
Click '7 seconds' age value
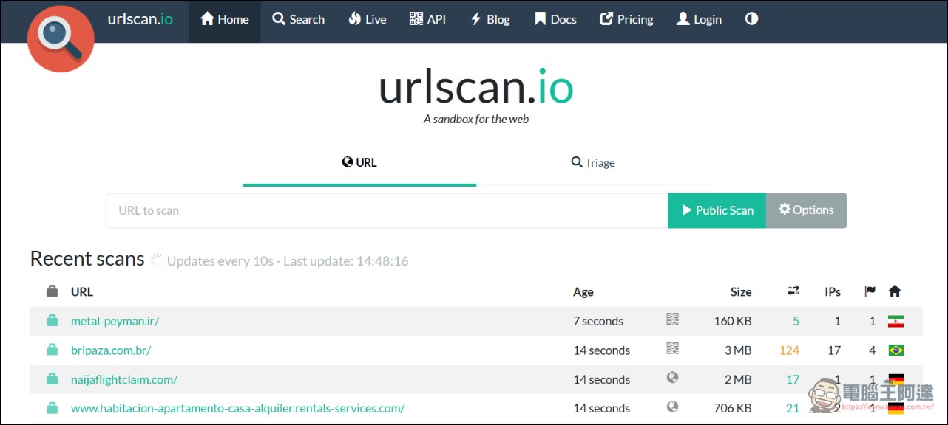598,321
